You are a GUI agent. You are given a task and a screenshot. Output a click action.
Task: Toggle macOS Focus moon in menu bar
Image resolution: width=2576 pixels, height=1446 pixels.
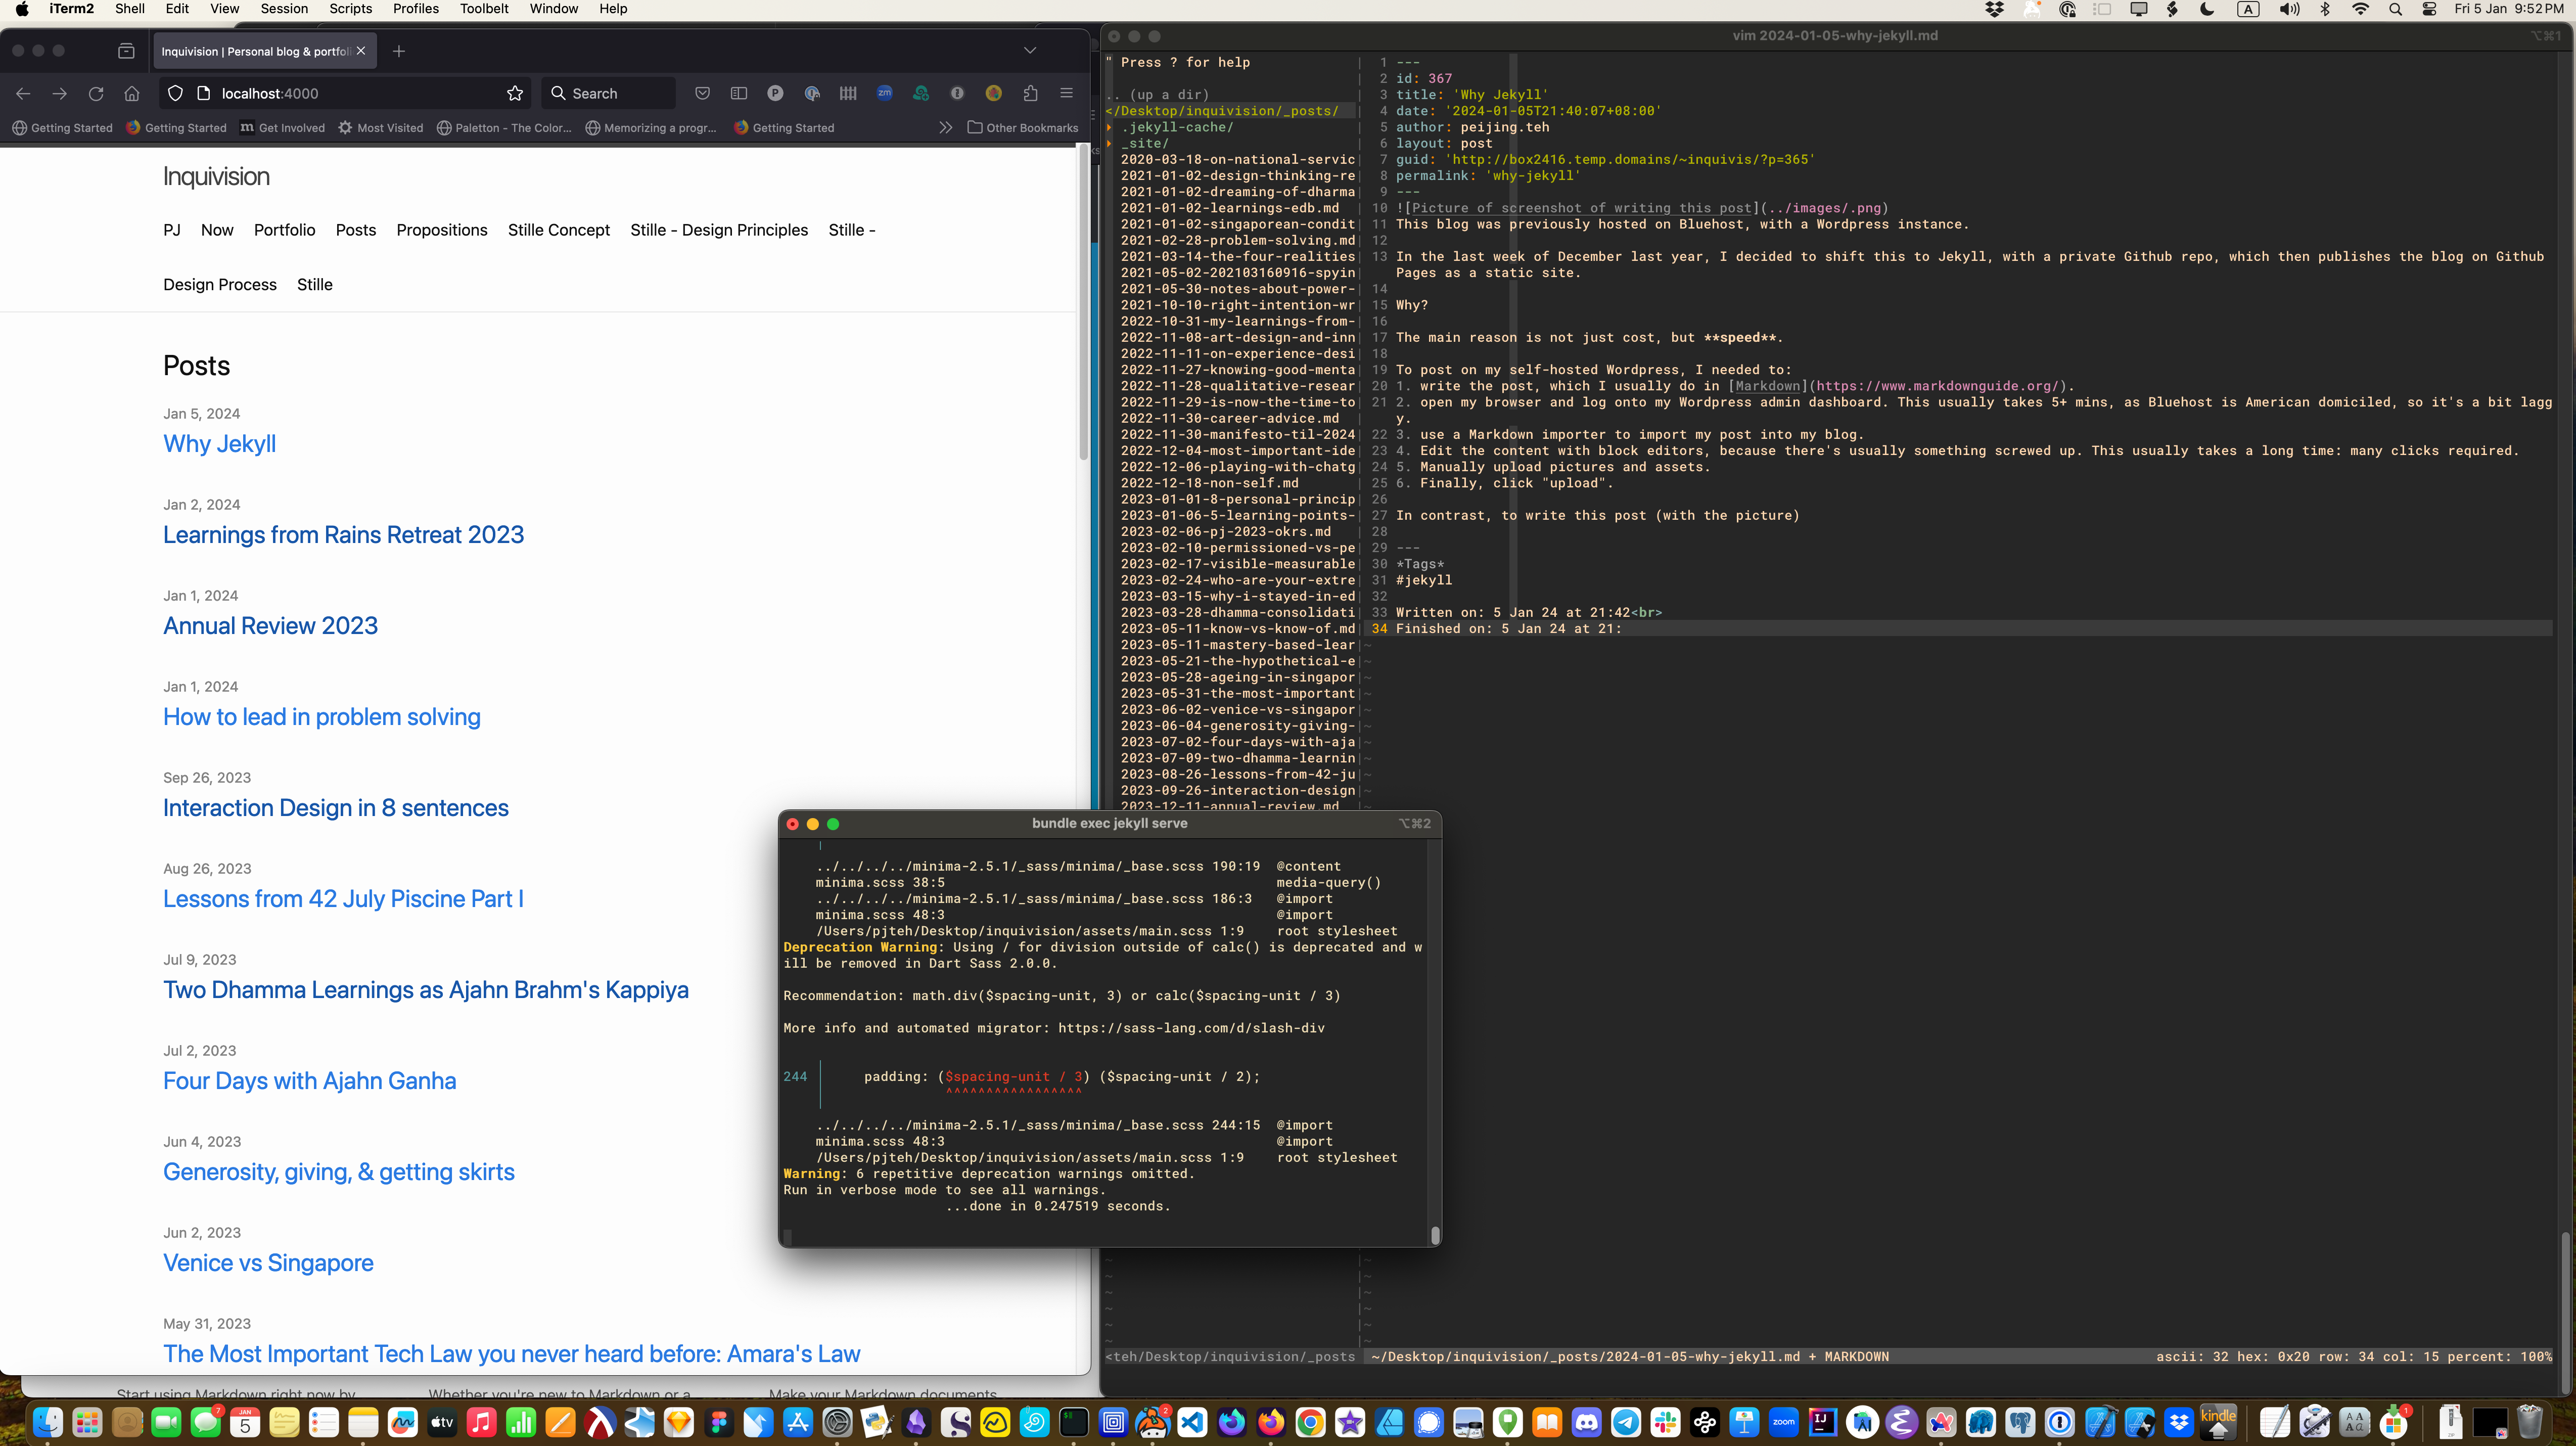click(2207, 9)
